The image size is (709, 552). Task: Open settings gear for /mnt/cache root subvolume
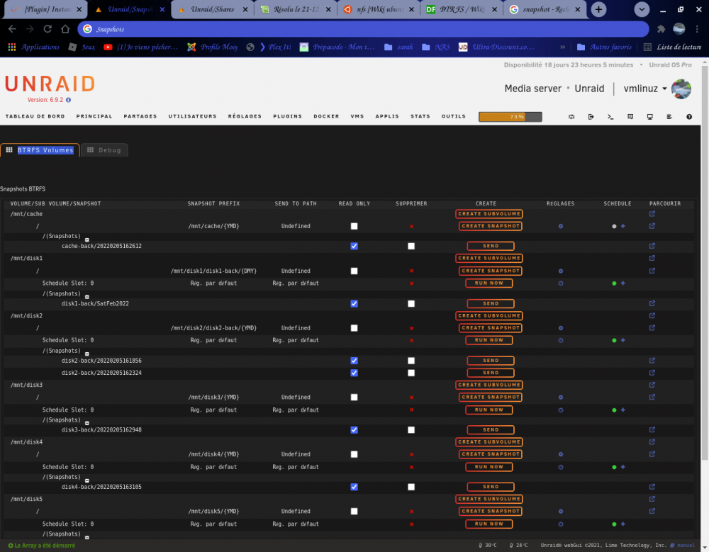click(x=561, y=226)
